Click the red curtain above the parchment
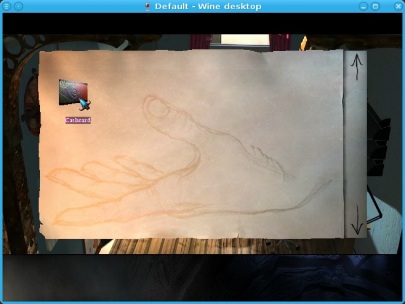The image size is (405, 304). tap(200, 42)
